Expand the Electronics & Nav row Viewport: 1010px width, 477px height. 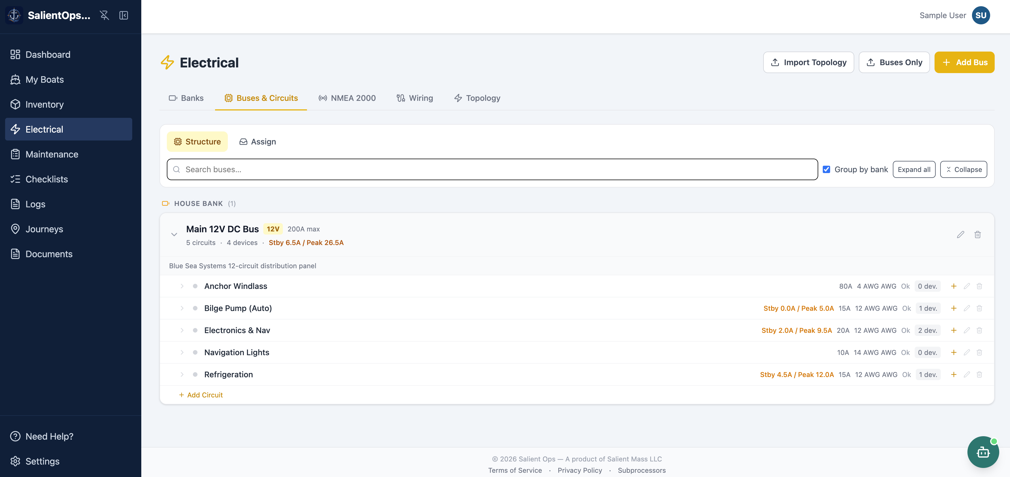click(x=182, y=330)
